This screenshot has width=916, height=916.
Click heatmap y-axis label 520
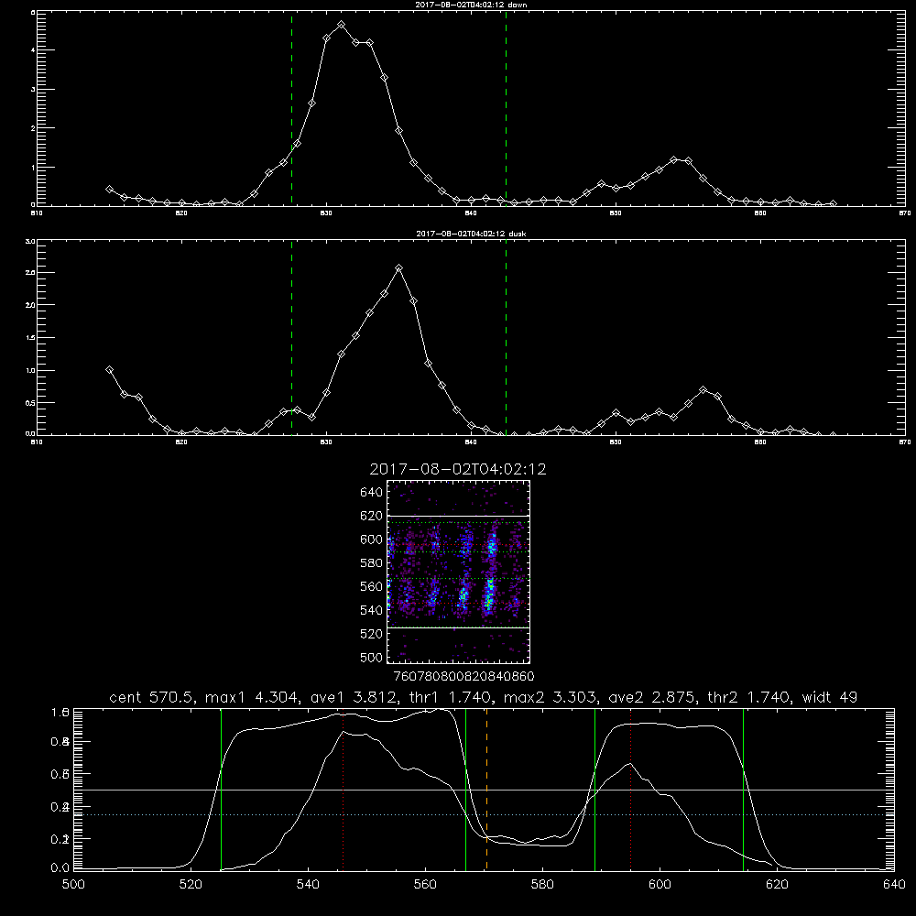pyautogui.click(x=371, y=634)
